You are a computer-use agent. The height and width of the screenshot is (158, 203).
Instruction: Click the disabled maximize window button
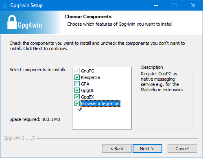pos(175,5)
